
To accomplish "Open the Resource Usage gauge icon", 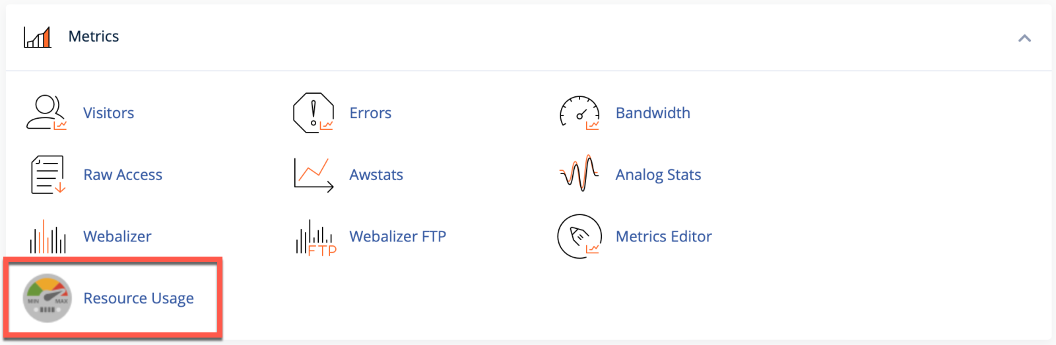I will 47,298.
